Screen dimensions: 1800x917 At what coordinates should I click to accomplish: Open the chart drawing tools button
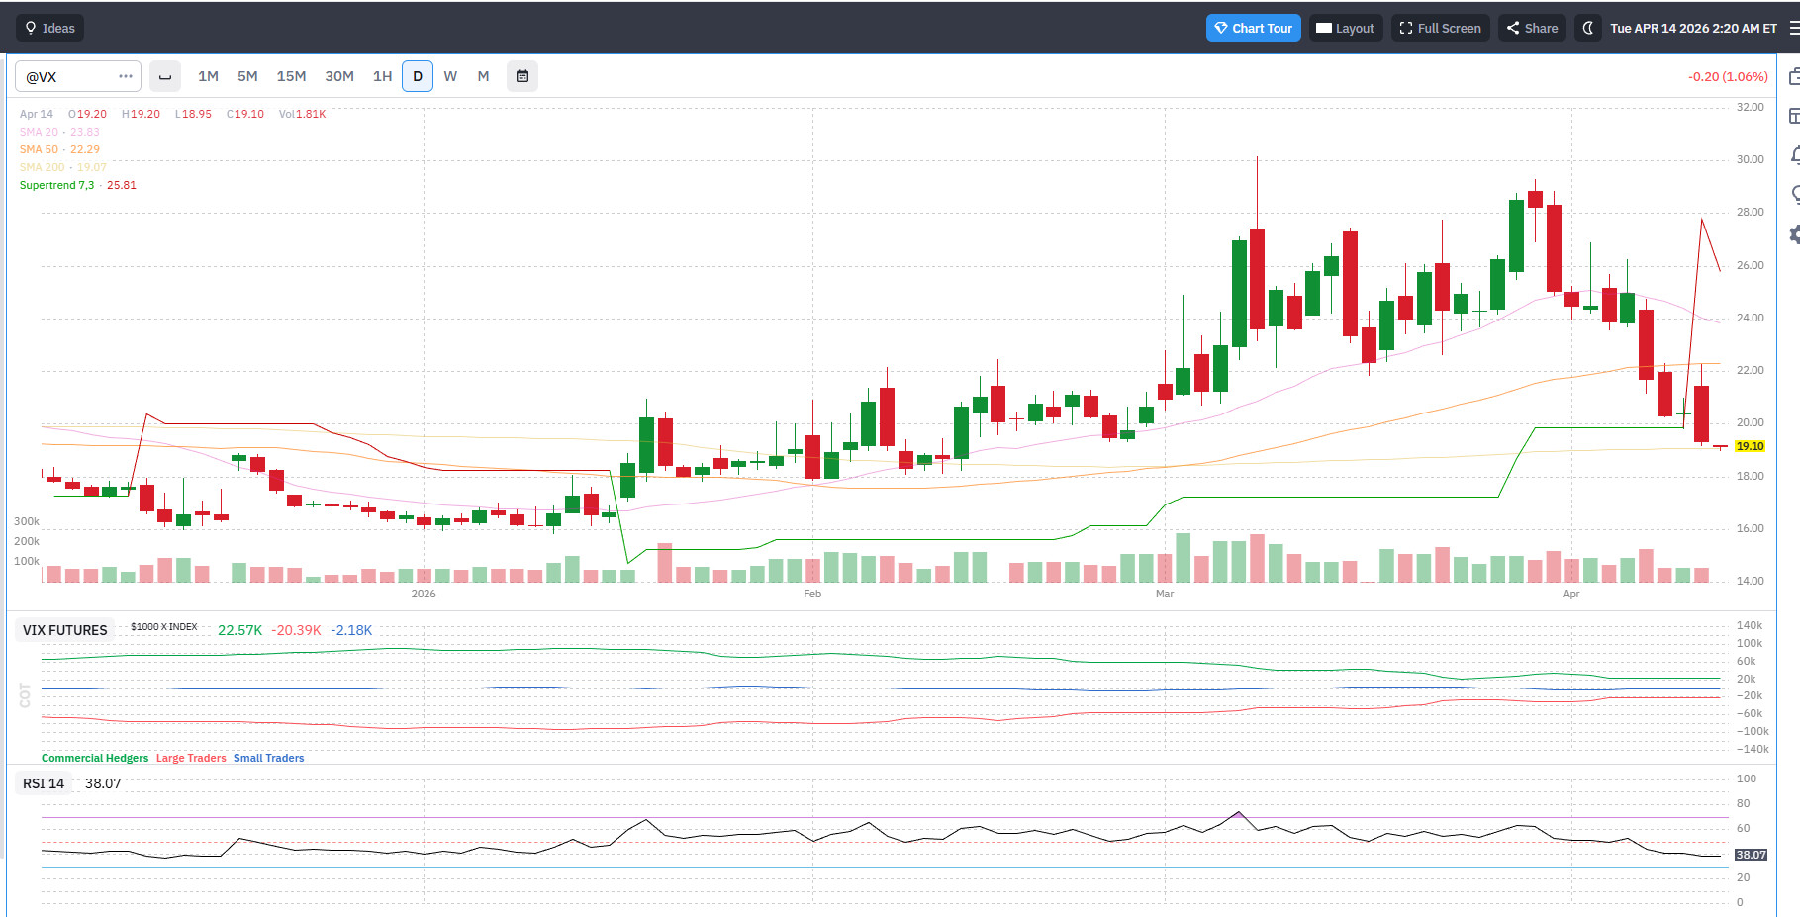click(x=165, y=76)
